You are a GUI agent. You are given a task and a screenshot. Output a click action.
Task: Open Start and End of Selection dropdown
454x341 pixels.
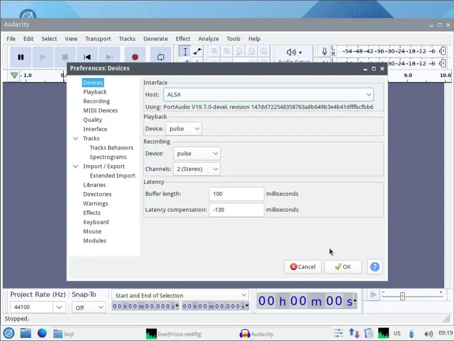pos(180,295)
